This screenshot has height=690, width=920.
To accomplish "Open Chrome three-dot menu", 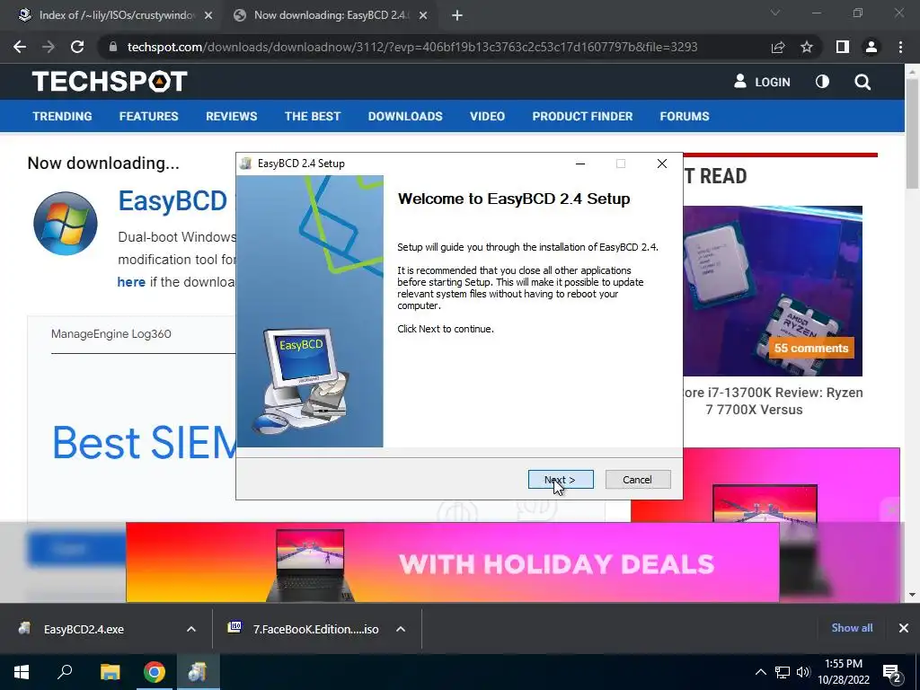I will click(x=900, y=47).
